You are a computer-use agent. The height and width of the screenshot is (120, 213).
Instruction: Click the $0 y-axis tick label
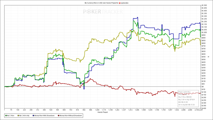click(x=203, y=86)
